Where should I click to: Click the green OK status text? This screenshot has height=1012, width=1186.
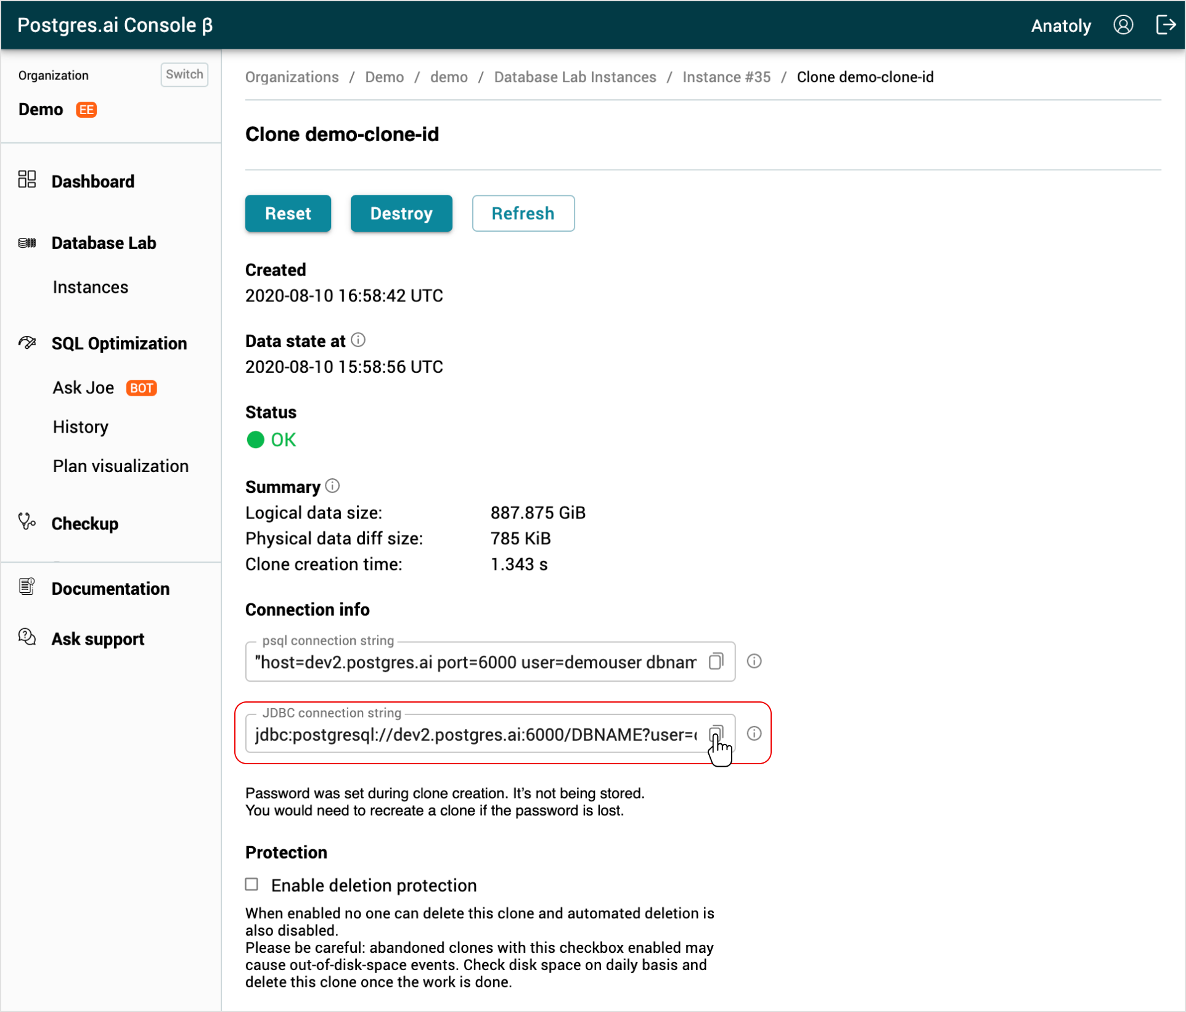point(284,440)
